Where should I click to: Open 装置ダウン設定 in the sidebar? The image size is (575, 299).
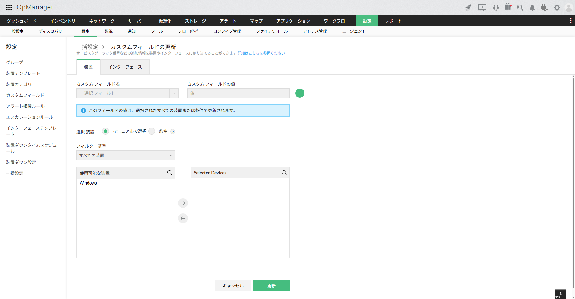click(x=21, y=162)
